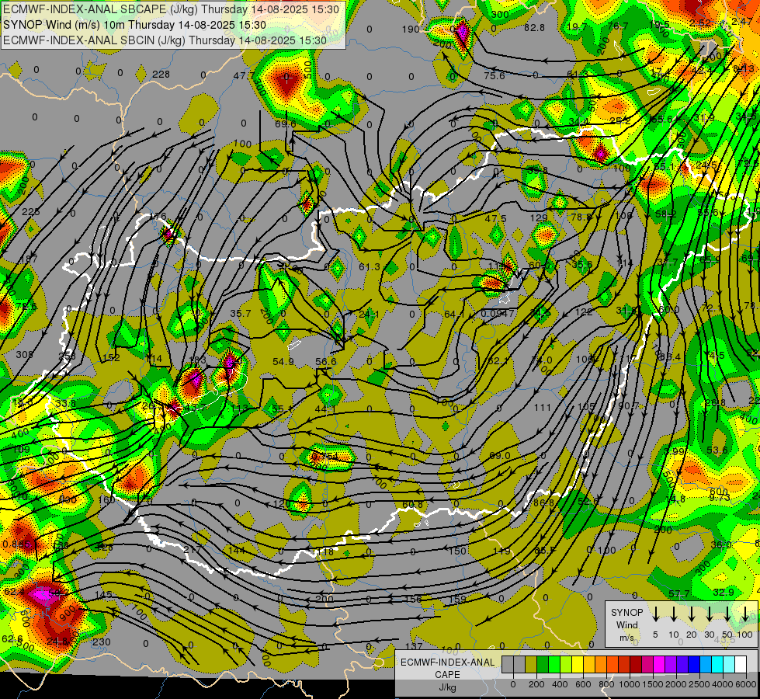The height and width of the screenshot is (699, 760).
Task: Select the cyan swatch in CAPE legend
Action: pyautogui.click(x=717, y=664)
